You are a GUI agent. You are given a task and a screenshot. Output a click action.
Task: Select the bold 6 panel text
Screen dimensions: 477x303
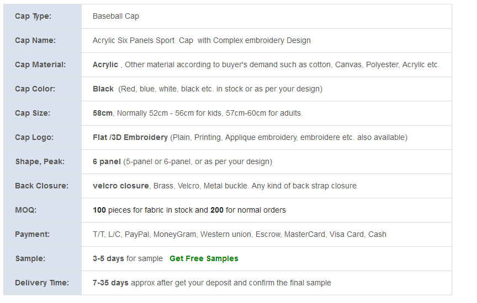pos(107,161)
